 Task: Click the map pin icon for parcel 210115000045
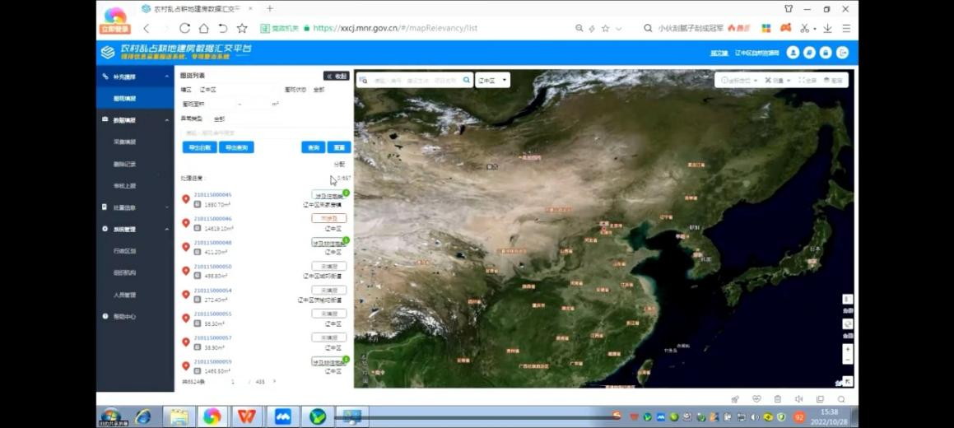click(186, 199)
